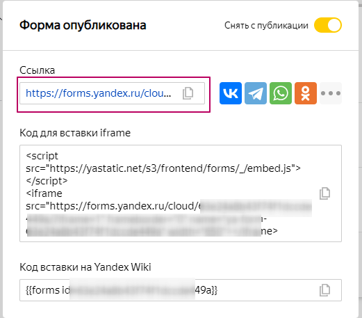Screen dimensions: 362x318
Task: Share the form via Odnoklassniki
Action: (306, 93)
